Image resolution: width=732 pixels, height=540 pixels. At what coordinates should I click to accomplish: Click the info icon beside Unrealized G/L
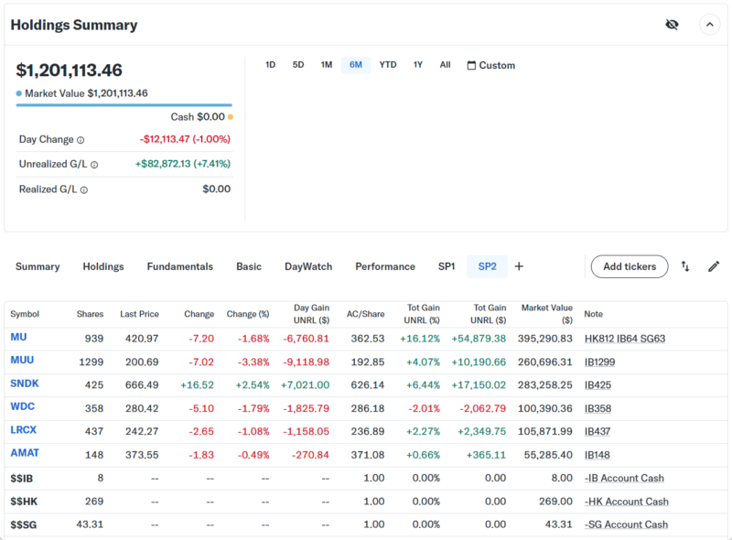(x=94, y=165)
